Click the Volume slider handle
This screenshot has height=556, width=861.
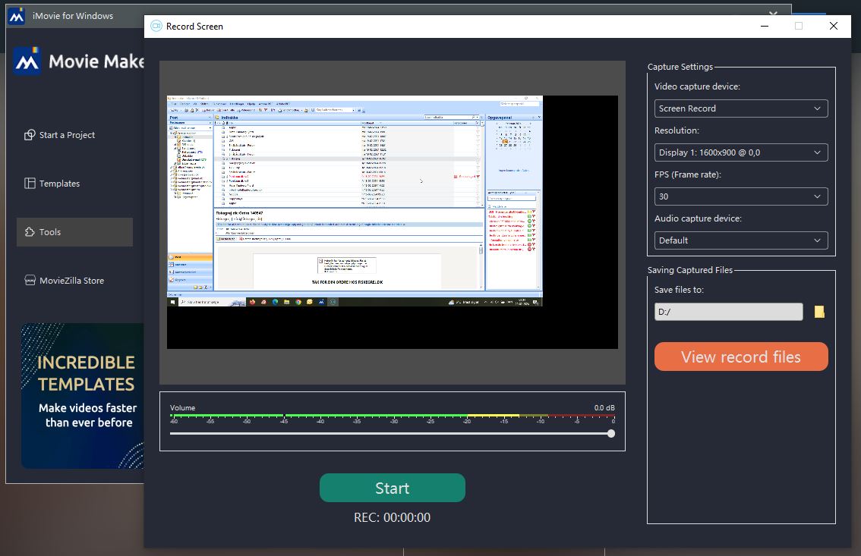click(611, 434)
